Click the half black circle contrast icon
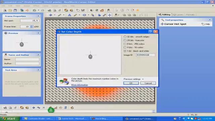 coord(91,10)
